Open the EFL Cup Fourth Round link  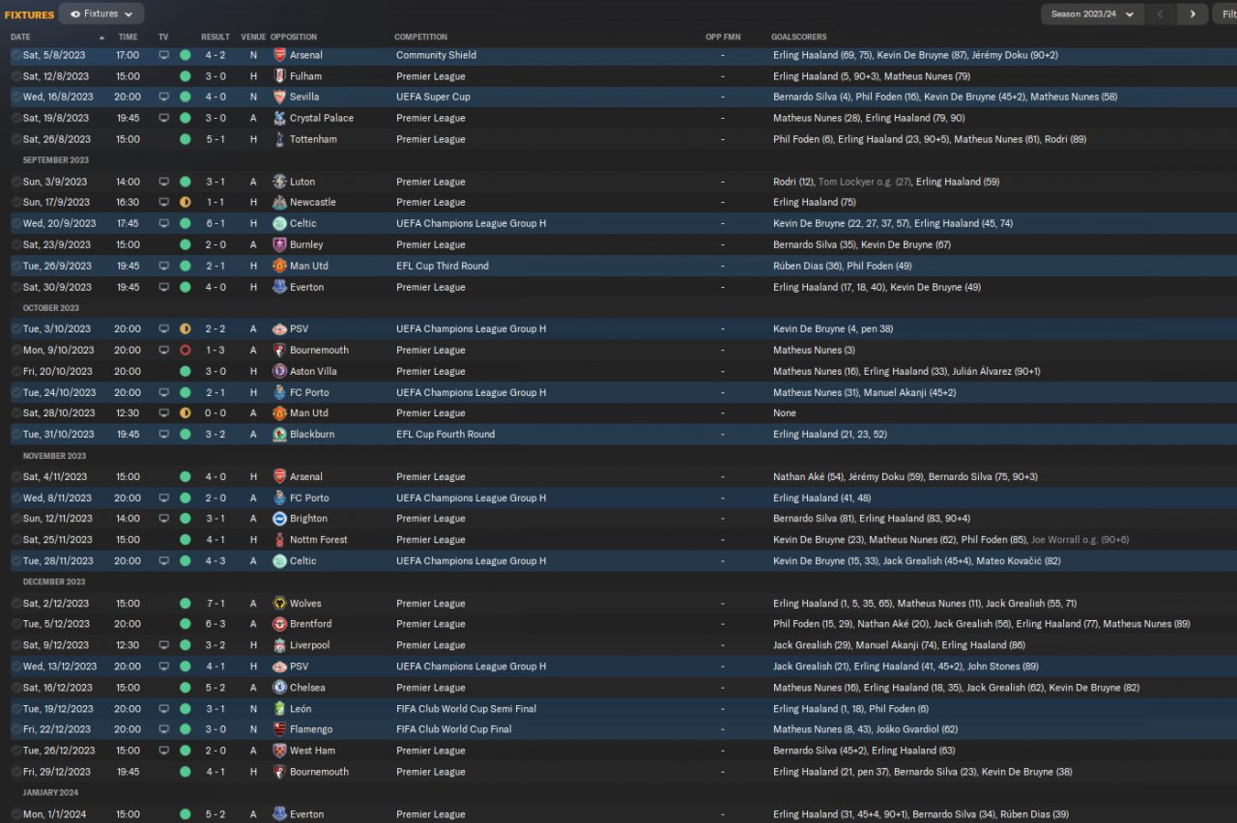(446, 435)
